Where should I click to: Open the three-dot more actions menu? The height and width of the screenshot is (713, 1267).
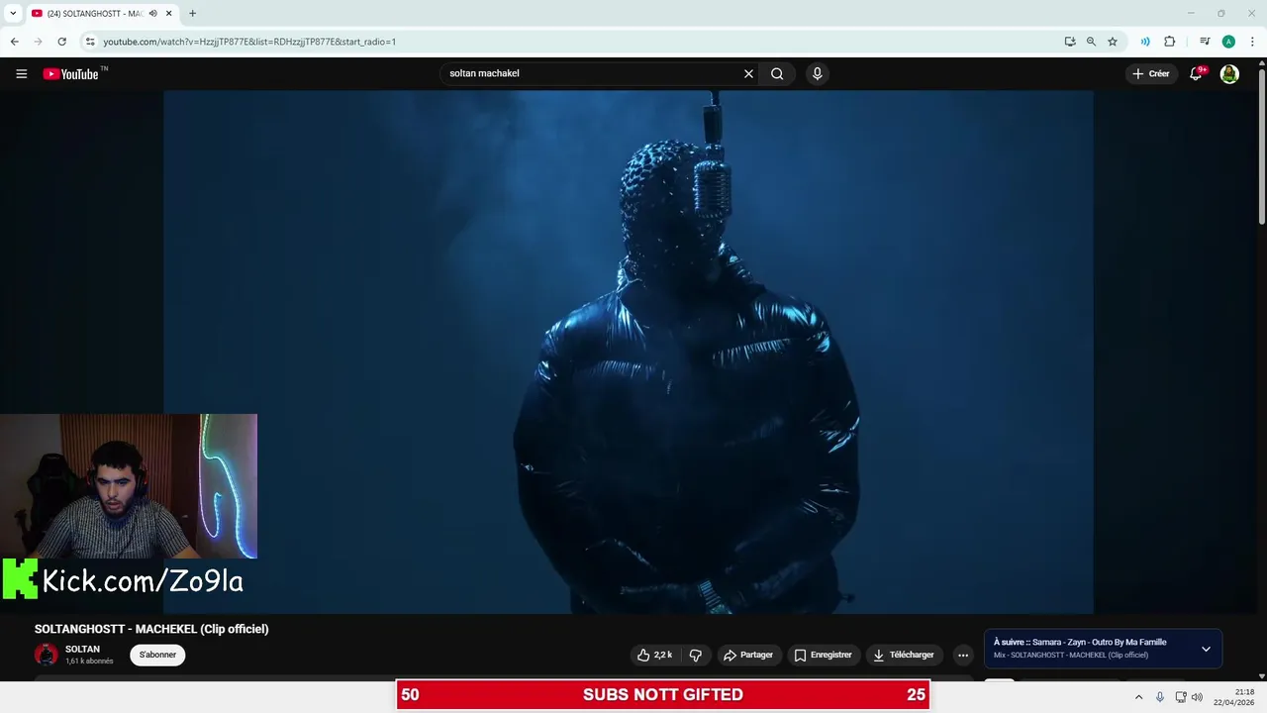point(963,655)
